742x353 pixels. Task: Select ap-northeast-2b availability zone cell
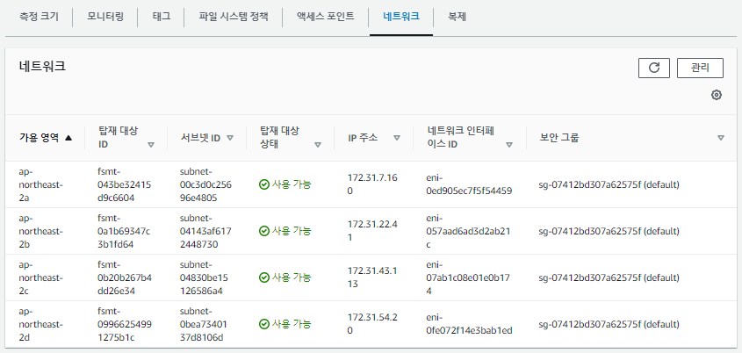click(x=40, y=231)
